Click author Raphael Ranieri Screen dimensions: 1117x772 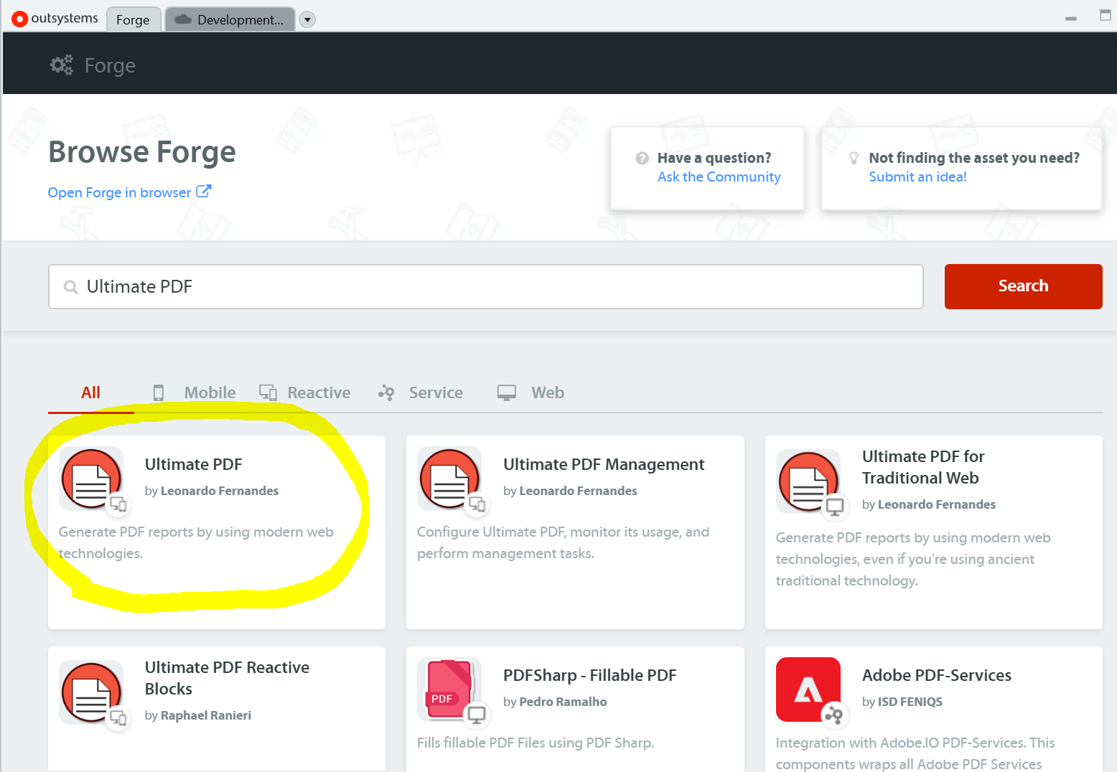pyautogui.click(x=206, y=715)
